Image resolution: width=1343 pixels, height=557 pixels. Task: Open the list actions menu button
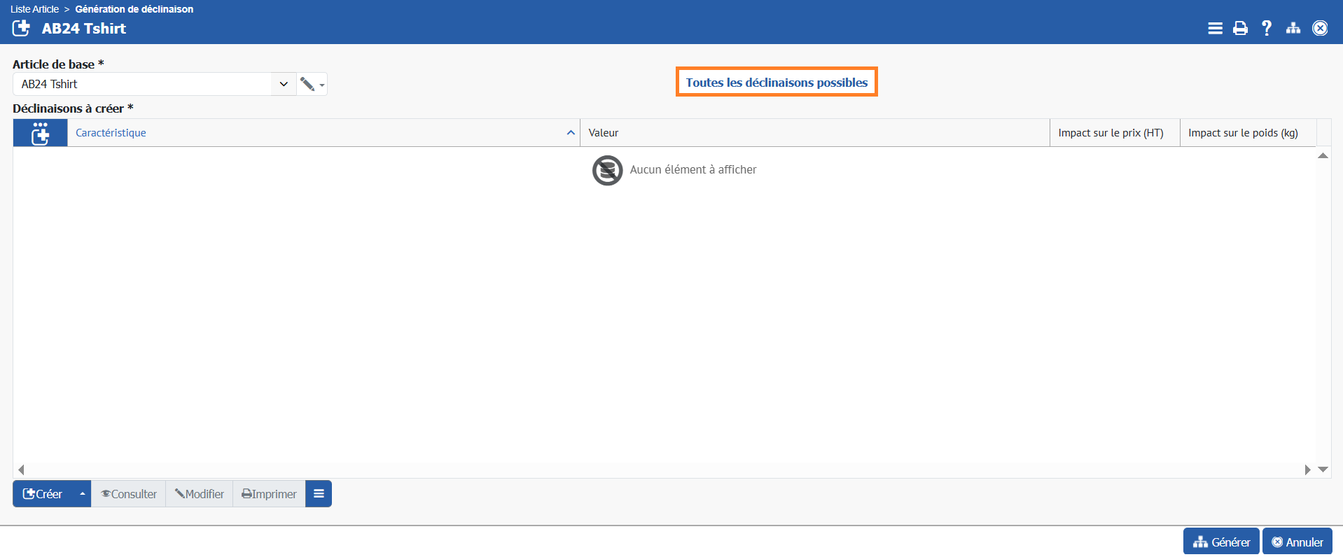point(319,494)
